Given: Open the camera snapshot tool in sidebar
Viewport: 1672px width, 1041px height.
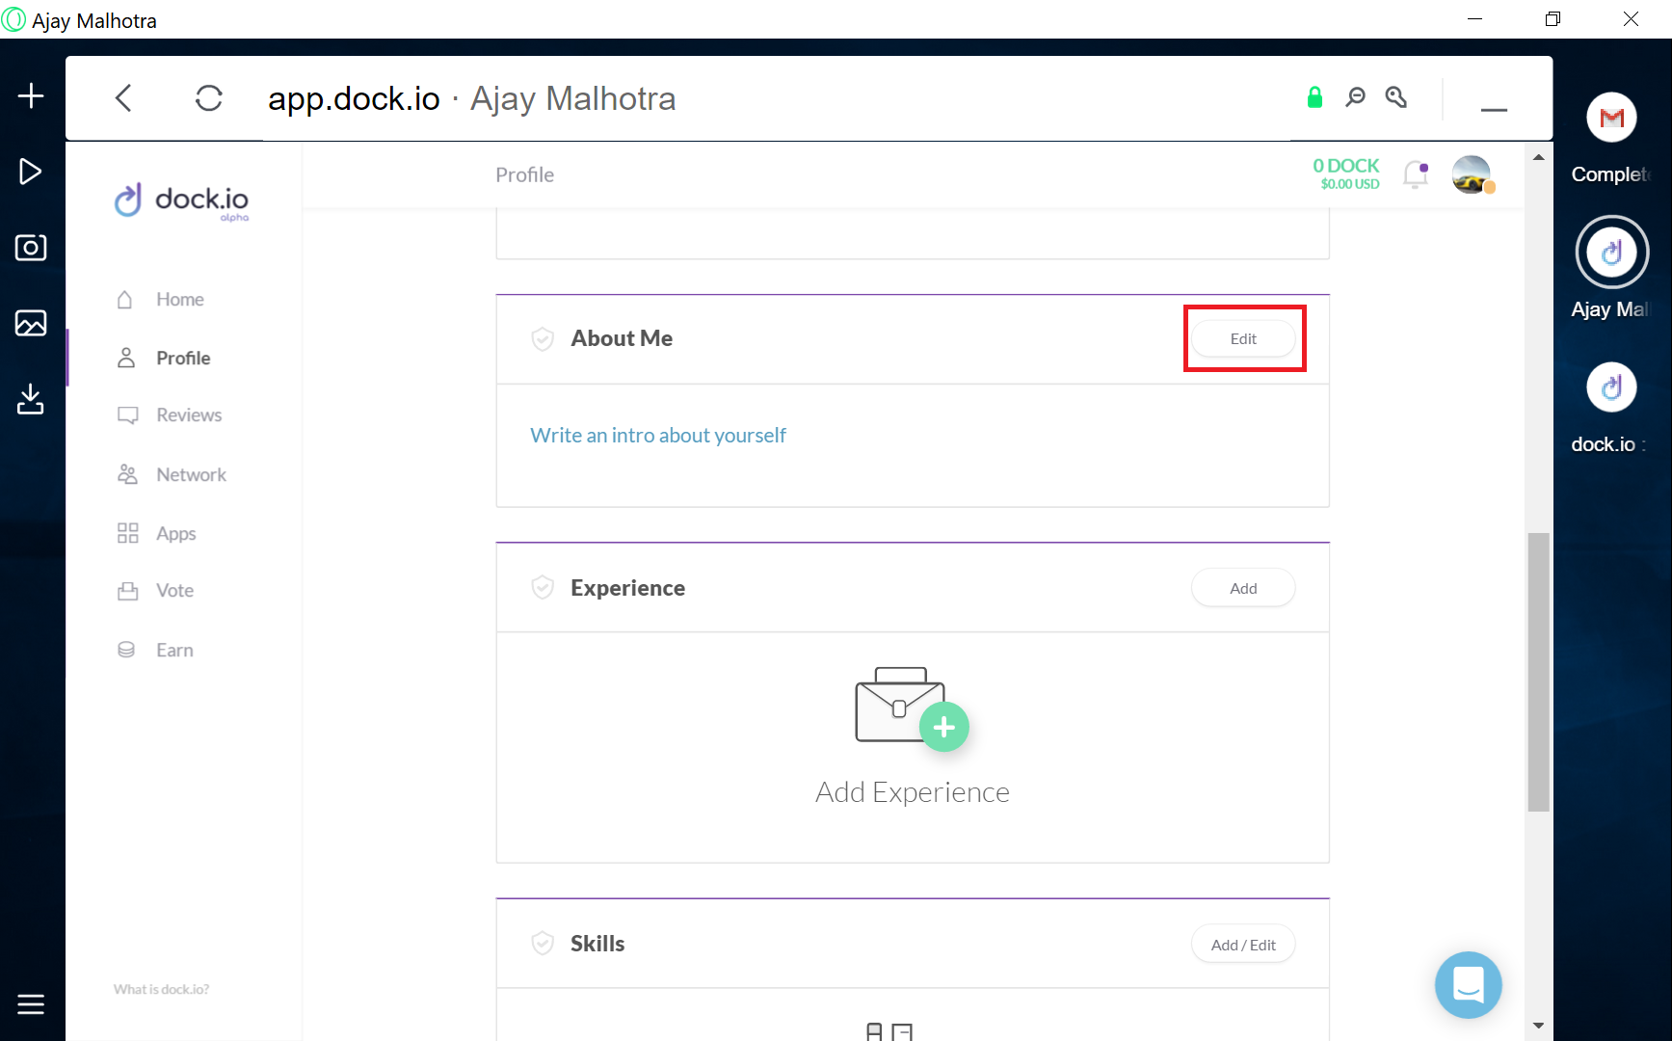Looking at the screenshot, I should point(31,248).
